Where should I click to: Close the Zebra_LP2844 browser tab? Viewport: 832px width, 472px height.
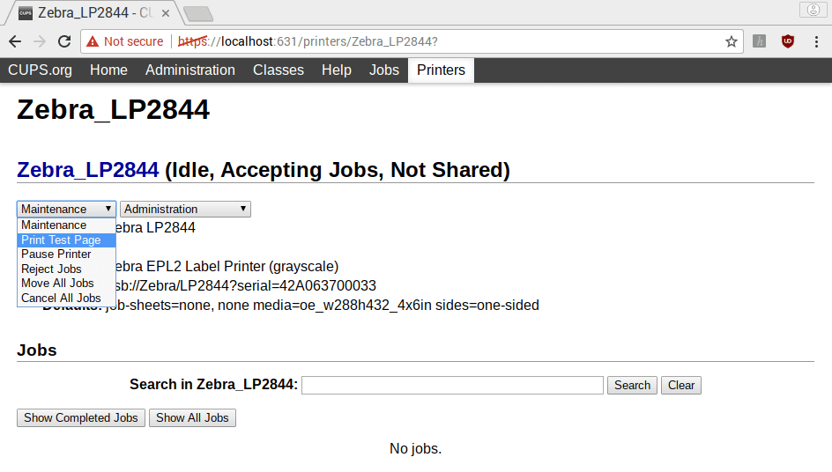166,13
